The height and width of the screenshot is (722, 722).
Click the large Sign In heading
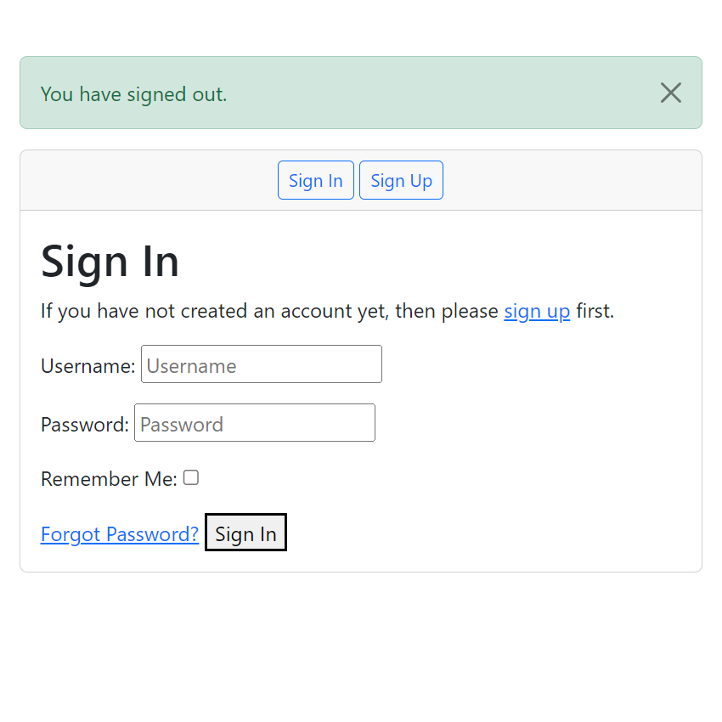pos(110,261)
